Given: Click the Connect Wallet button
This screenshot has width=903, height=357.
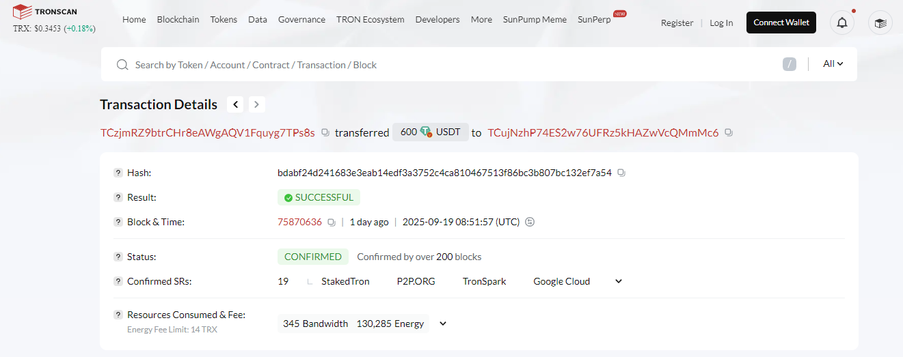Looking at the screenshot, I should click(781, 23).
